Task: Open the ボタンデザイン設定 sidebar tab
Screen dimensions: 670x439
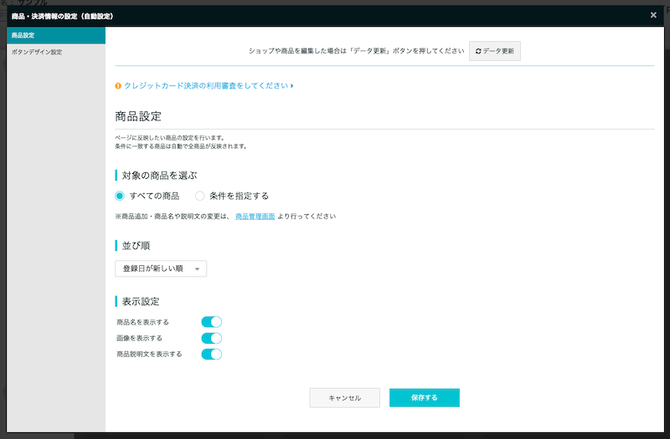Action: point(56,52)
